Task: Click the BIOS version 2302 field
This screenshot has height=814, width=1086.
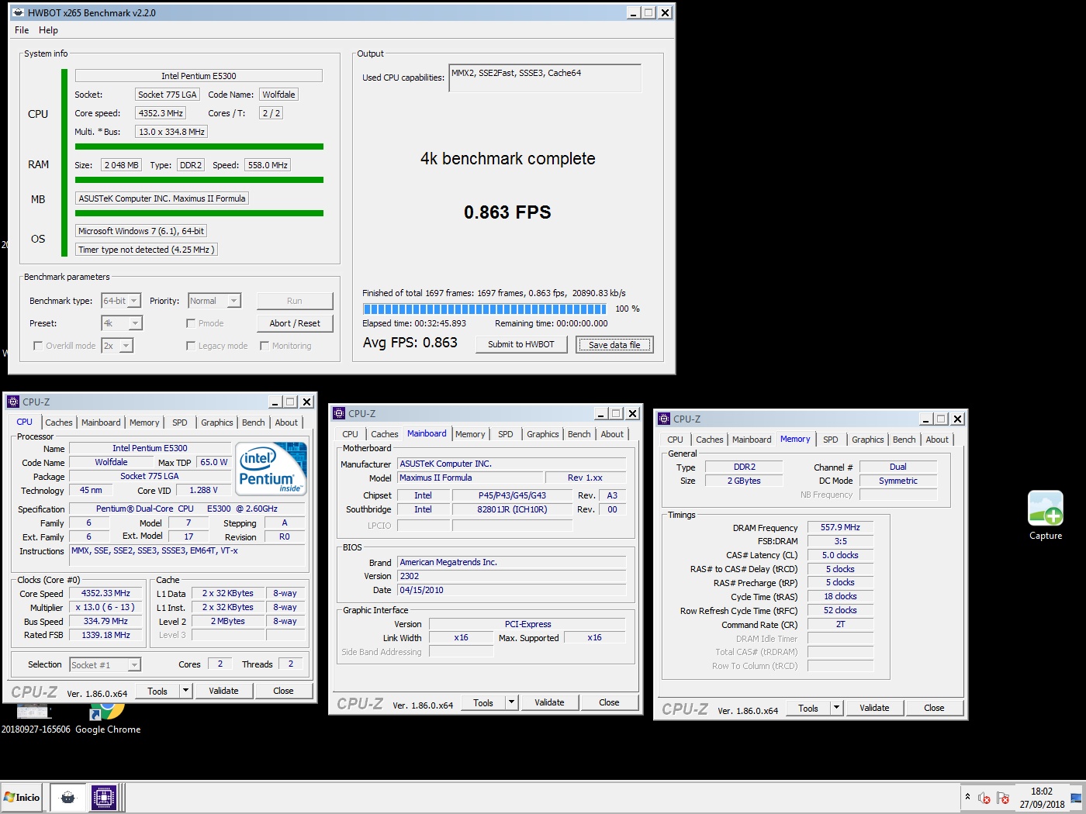Action: (x=512, y=576)
